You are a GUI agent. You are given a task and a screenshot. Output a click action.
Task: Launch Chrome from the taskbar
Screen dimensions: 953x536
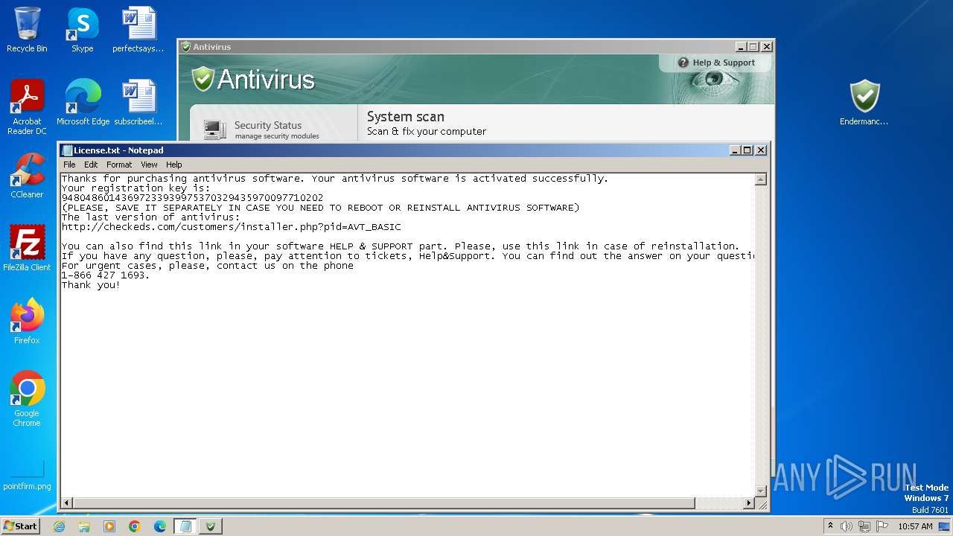click(x=135, y=526)
